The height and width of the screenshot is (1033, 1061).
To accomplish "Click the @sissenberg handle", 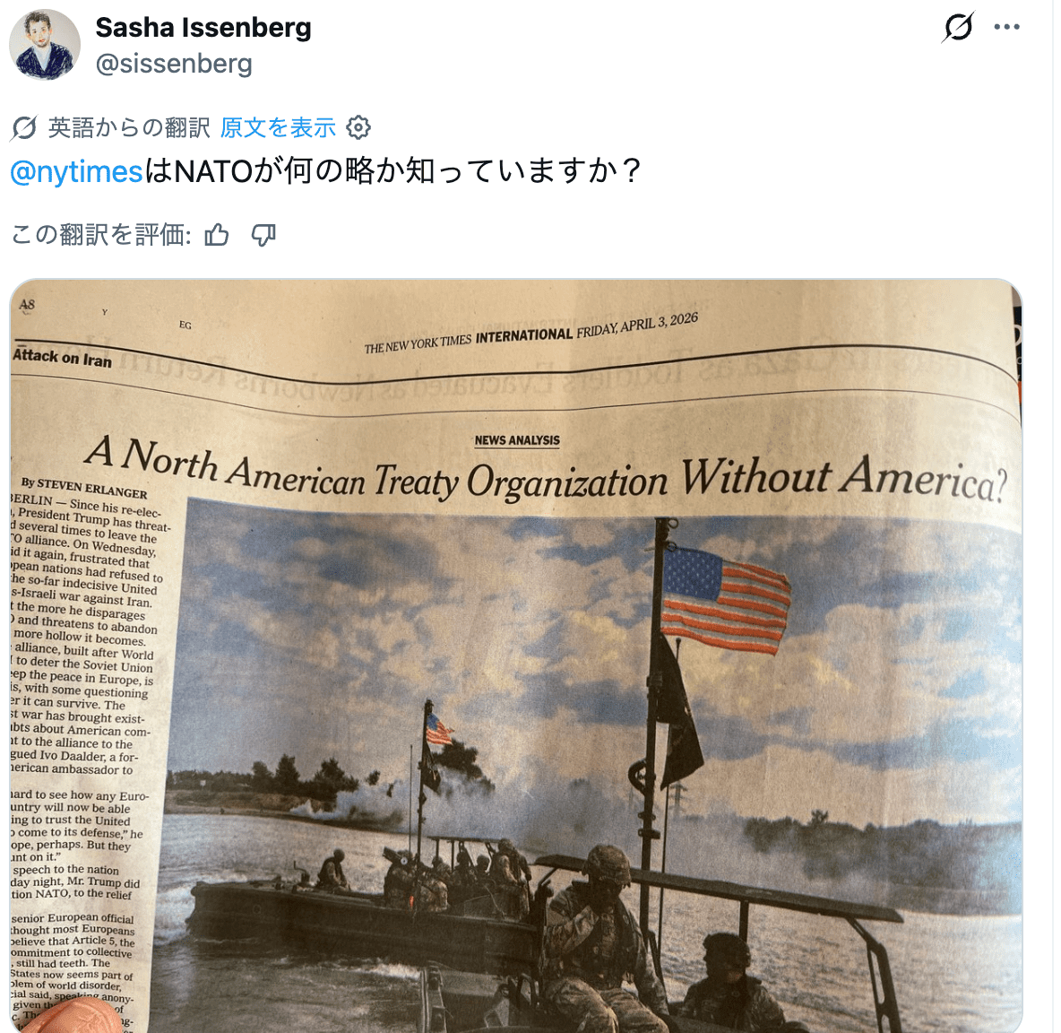I will coord(174,64).
